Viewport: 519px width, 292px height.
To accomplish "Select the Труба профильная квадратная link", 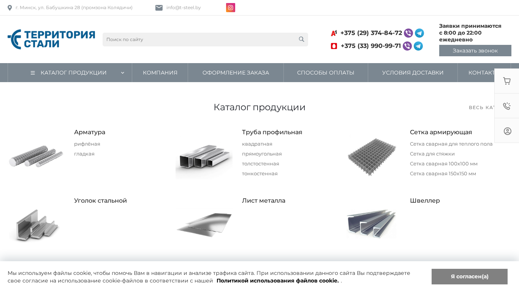I will [x=257, y=144].
